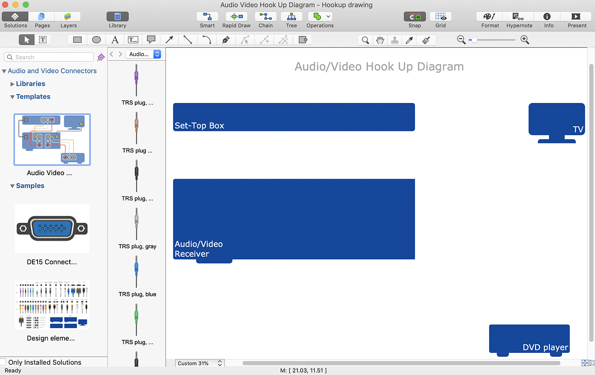Pick the green TRS plug shape
Image resolution: width=595 pixels, height=375 pixels.
136,319
